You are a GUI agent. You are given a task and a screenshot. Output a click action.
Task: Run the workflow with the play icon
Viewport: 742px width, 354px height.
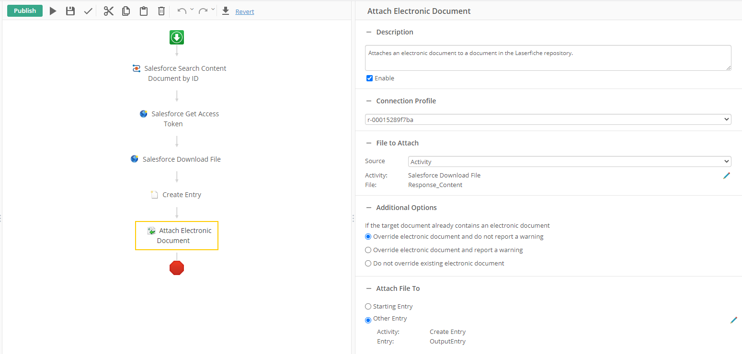53,11
